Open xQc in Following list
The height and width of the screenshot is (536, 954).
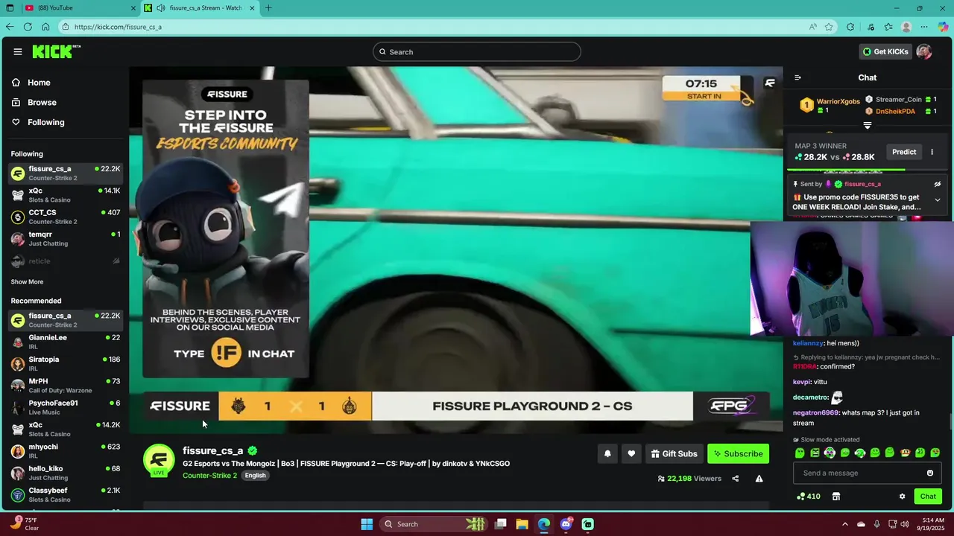[x=66, y=195]
